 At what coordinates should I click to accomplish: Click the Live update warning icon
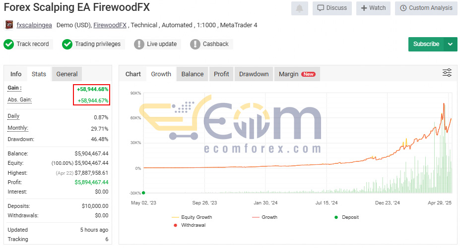click(139, 44)
